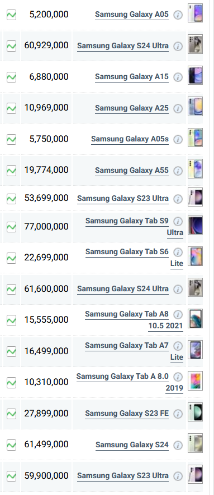Click info icon beside Samsung Galaxy S24
The image size is (214, 495).
178,445
